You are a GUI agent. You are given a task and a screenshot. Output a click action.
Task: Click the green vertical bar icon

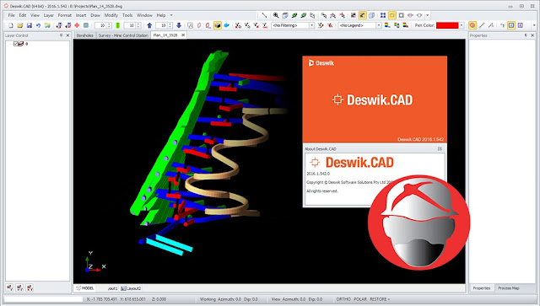118,25
